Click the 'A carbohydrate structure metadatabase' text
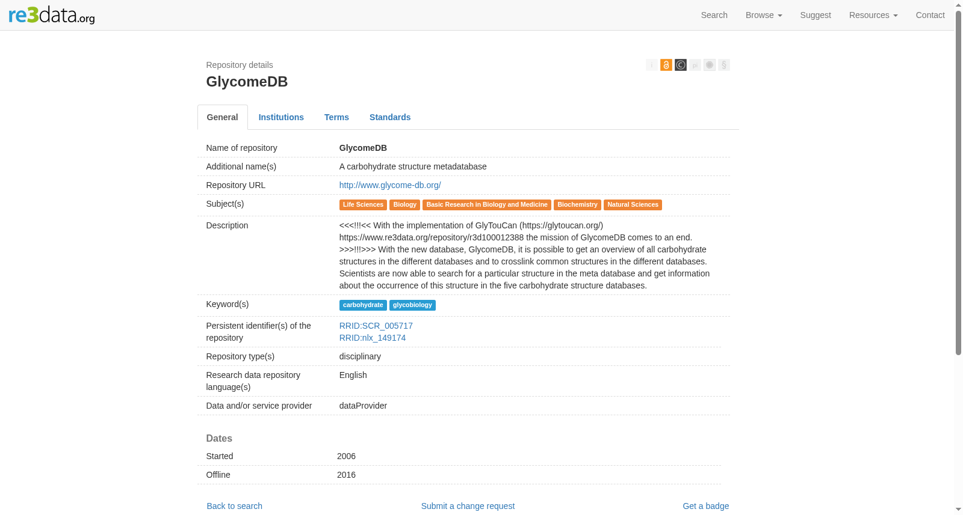Viewport: 963px width, 515px height. point(413,166)
